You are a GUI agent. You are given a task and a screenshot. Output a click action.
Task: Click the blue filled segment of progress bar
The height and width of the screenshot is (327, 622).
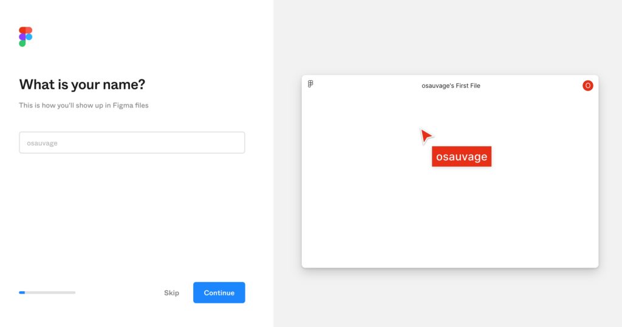[x=22, y=292]
